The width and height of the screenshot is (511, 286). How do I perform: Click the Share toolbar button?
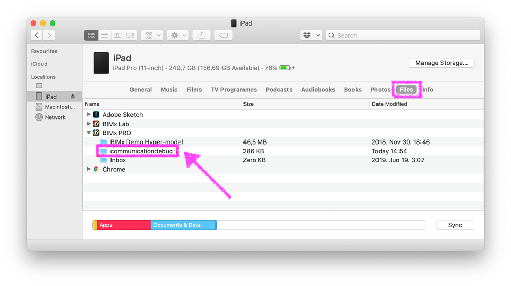point(202,35)
